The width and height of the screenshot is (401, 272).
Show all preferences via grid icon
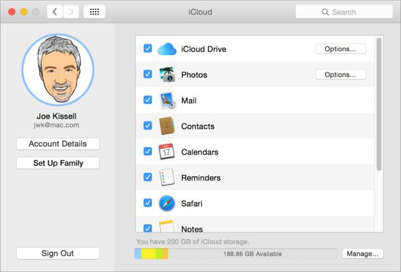click(95, 12)
